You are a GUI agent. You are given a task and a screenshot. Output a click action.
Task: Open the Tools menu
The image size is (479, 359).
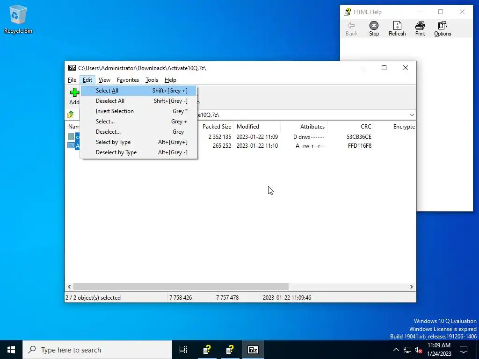click(152, 80)
